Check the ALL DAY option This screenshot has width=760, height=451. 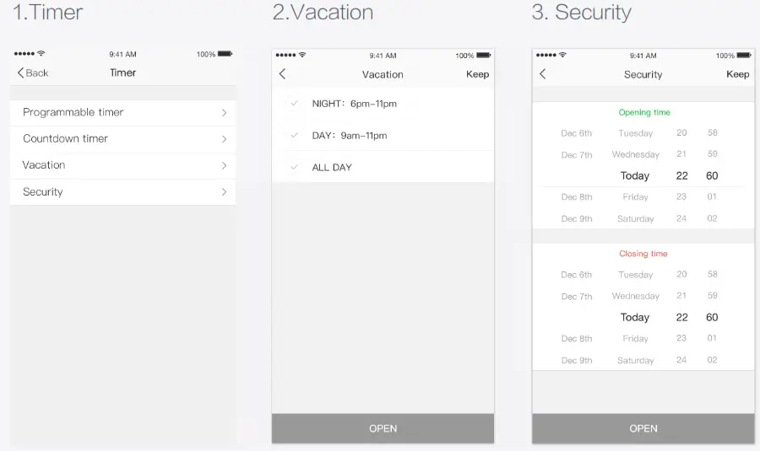(x=295, y=167)
